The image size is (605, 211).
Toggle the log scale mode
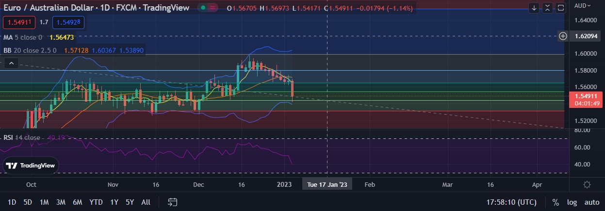pyautogui.click(x=572, y=202)
